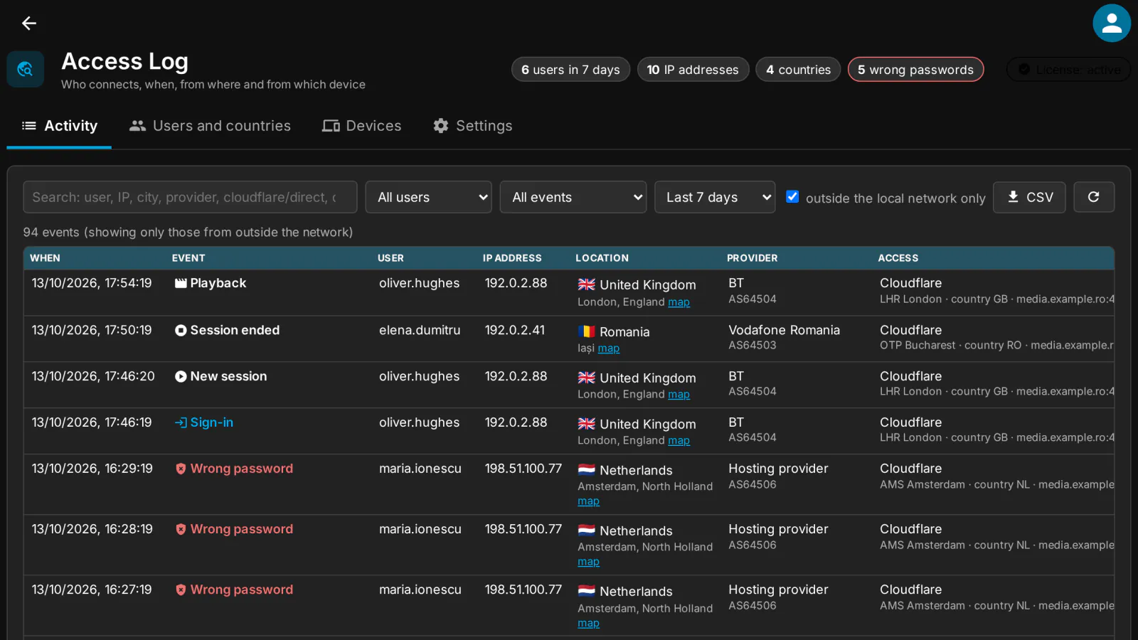Open map link for the 16:27:19 Amsterdam row

coord(588,624)
